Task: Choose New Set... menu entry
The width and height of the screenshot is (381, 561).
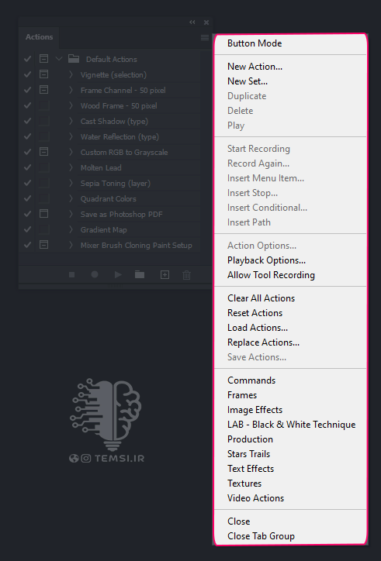Action: 248,81
